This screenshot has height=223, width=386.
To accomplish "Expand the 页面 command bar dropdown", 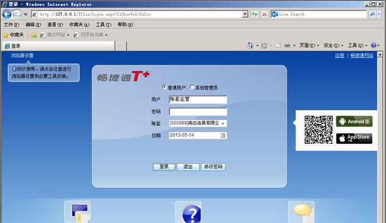I will pos(309,46).
